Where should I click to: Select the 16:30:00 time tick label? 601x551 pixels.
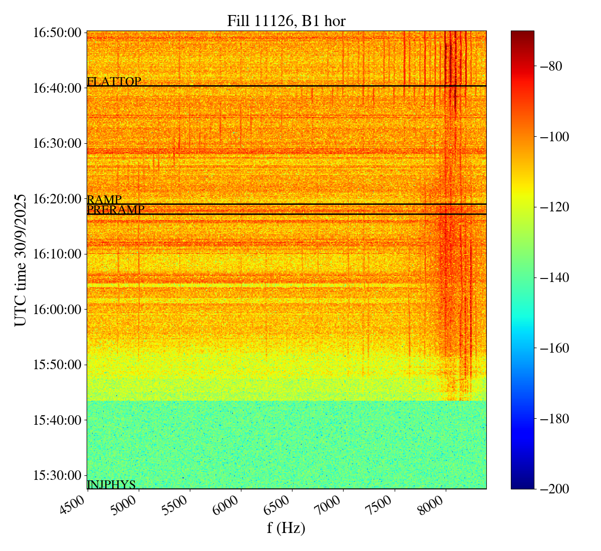[x=57, y=144]
